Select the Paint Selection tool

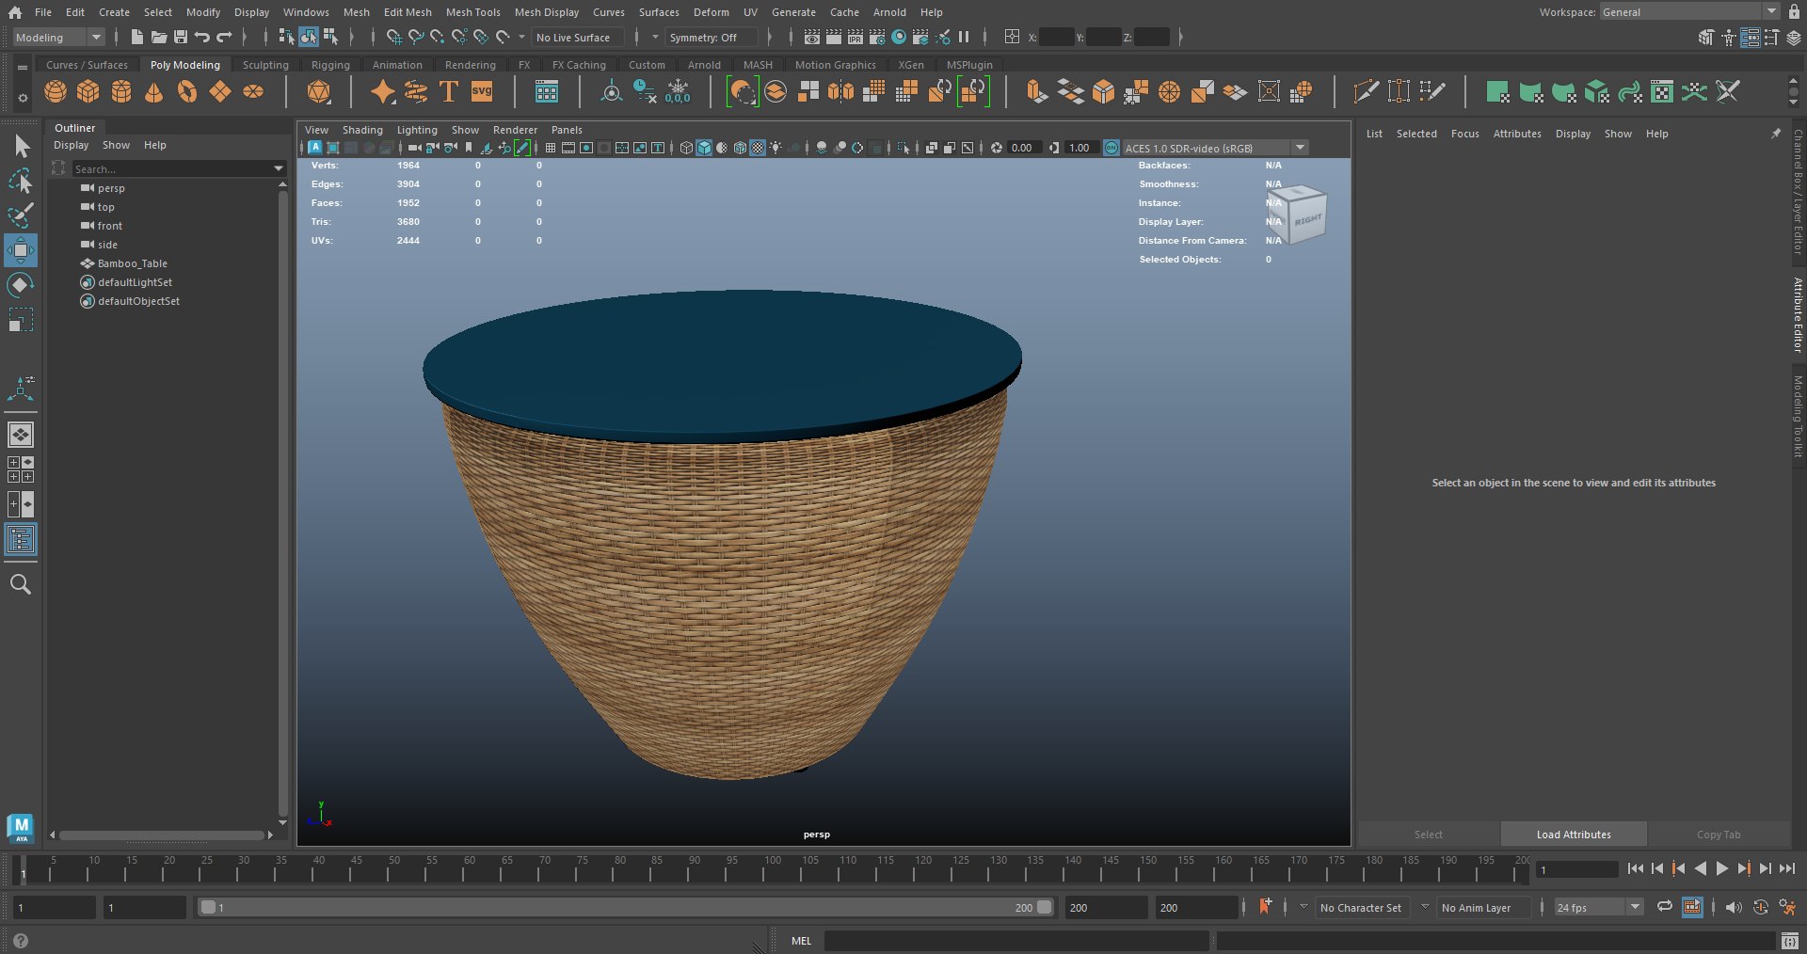coord(20,215)
